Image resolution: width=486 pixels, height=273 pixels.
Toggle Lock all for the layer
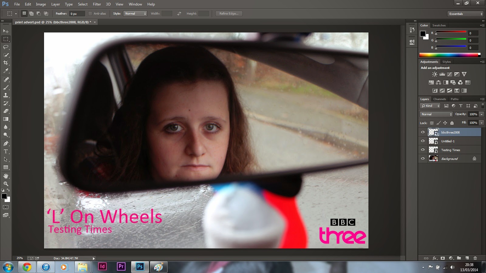point(452,123)
